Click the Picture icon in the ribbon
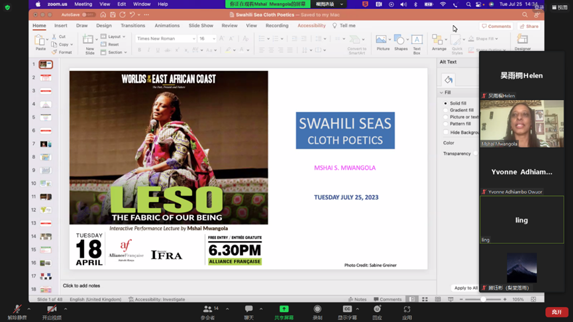 382,41
